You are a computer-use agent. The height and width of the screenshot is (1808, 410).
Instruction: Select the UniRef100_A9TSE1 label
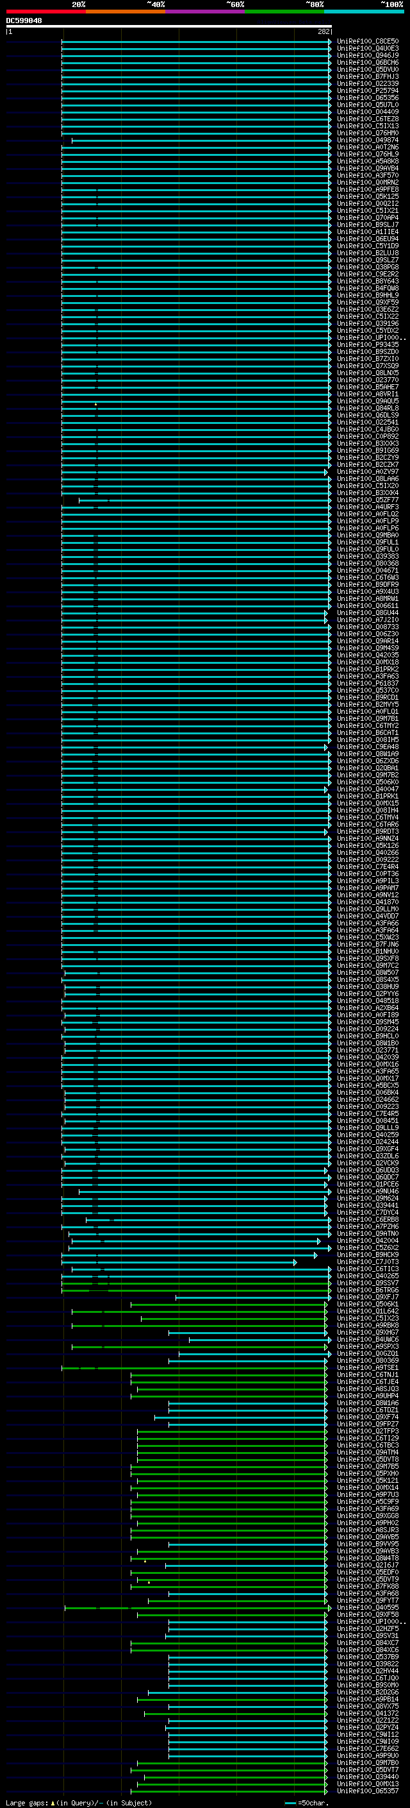368,1368
